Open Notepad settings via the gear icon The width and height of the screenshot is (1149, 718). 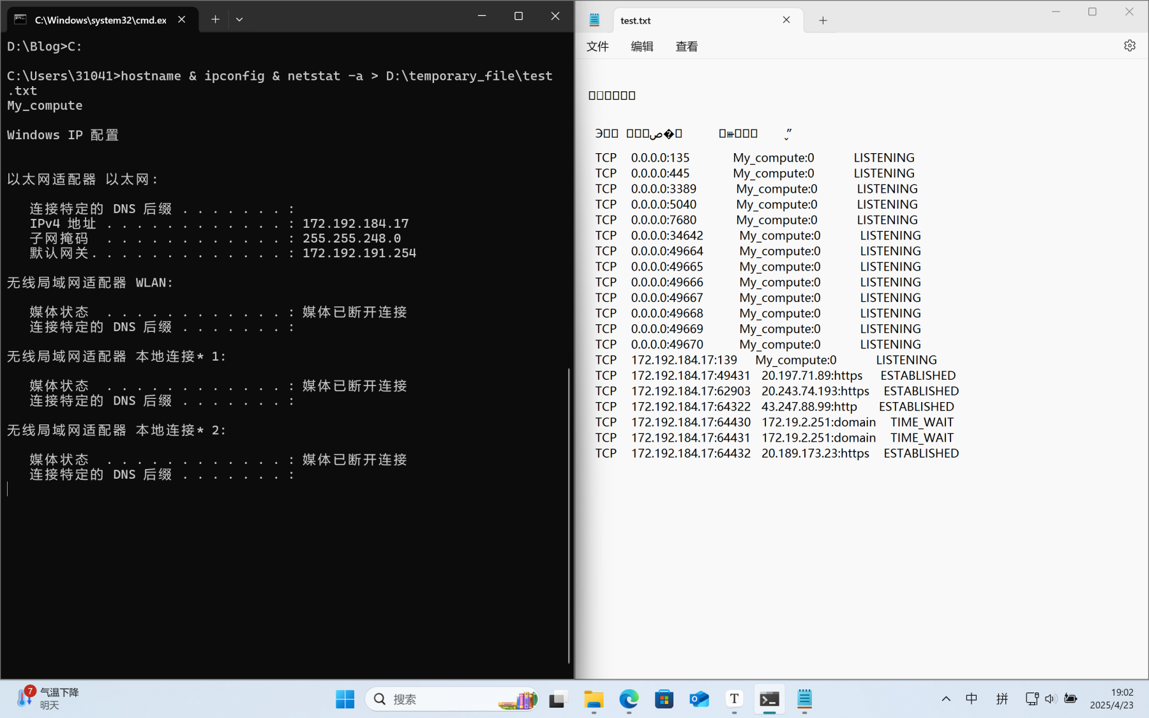(x=1130, y=45)
